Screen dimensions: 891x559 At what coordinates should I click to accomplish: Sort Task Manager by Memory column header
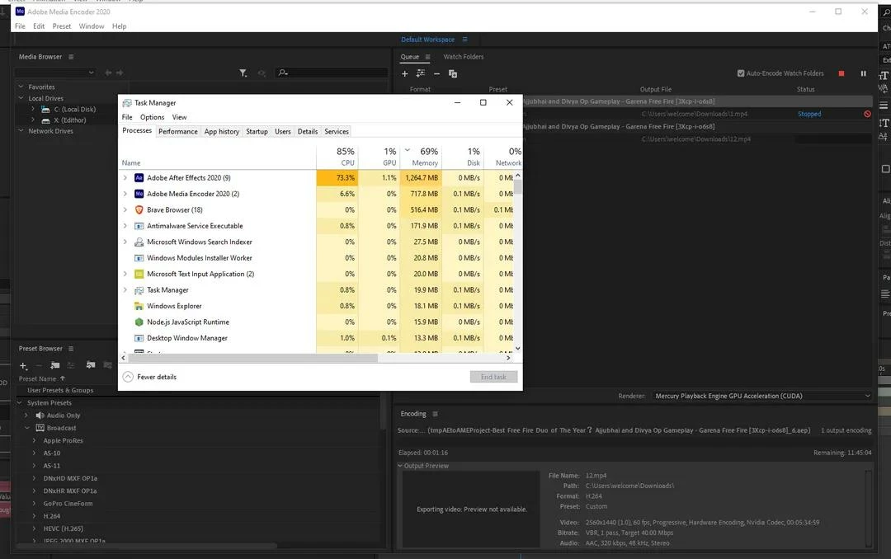point(421,156)
